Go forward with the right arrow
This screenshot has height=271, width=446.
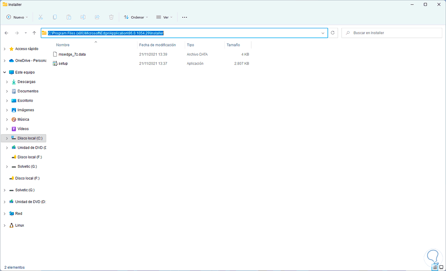[17, 33]
